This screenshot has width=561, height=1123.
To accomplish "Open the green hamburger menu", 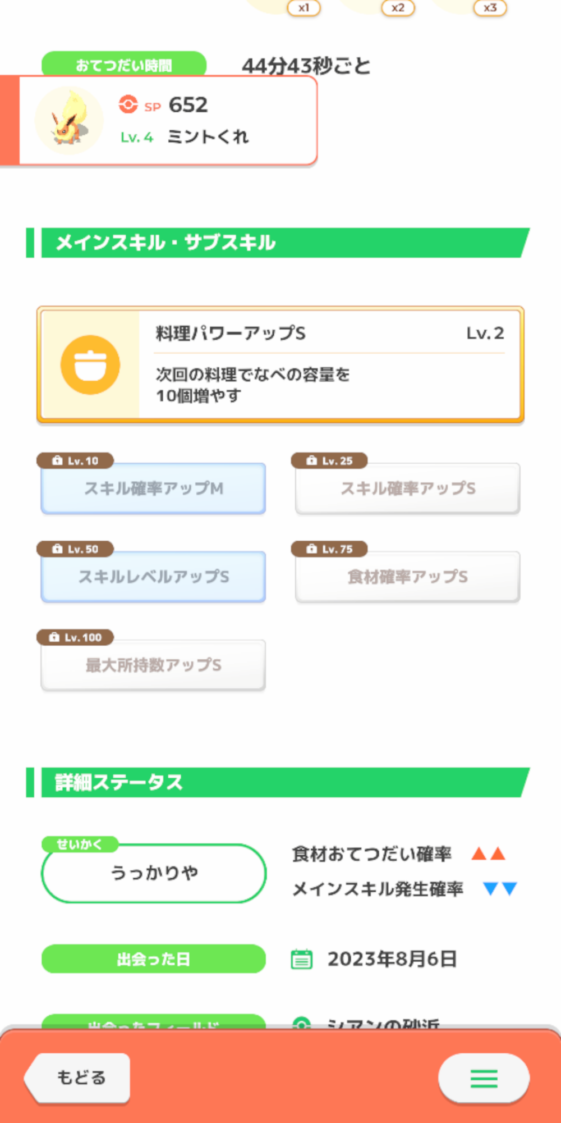I will (x=484, y=1078).
